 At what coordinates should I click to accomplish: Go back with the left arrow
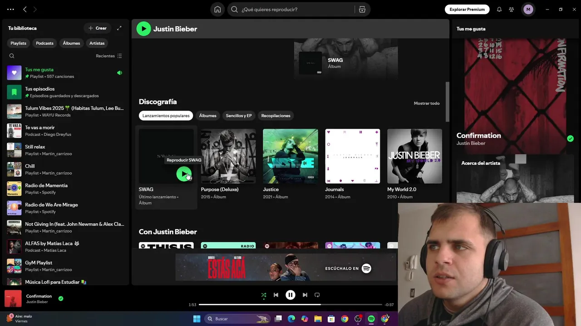(x=25, y=9)
